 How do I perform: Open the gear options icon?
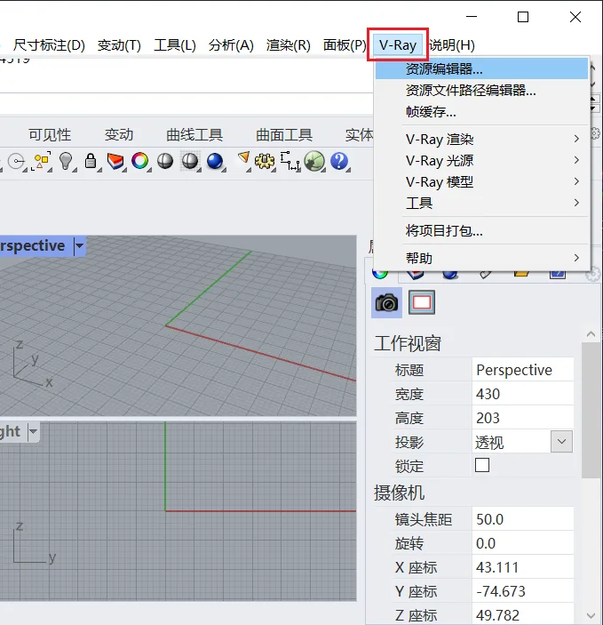(x=265, y=162)
